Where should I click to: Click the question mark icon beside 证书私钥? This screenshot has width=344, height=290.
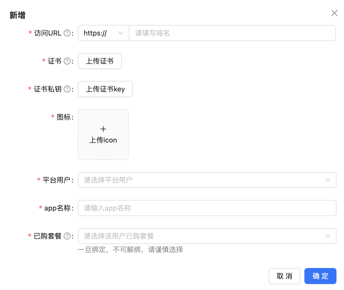pyautogui.click(x=67, y=89)
